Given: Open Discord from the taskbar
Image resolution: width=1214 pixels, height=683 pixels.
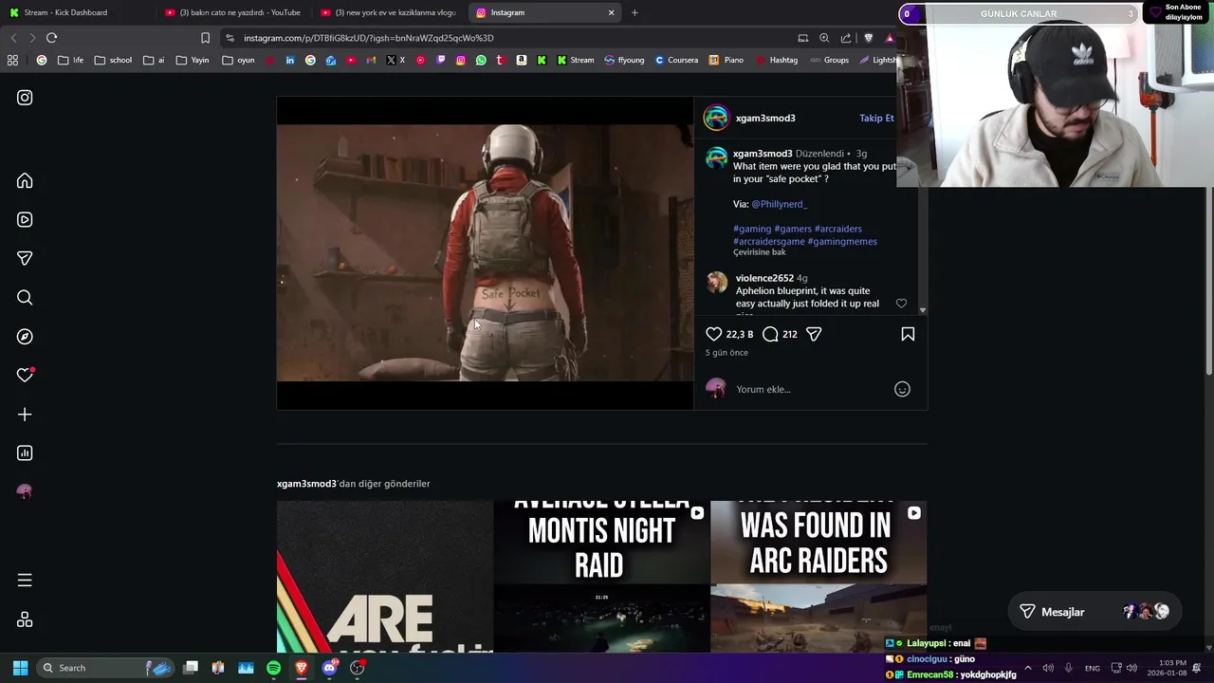Looking at the screenshot, I should [x=329, y=668].
